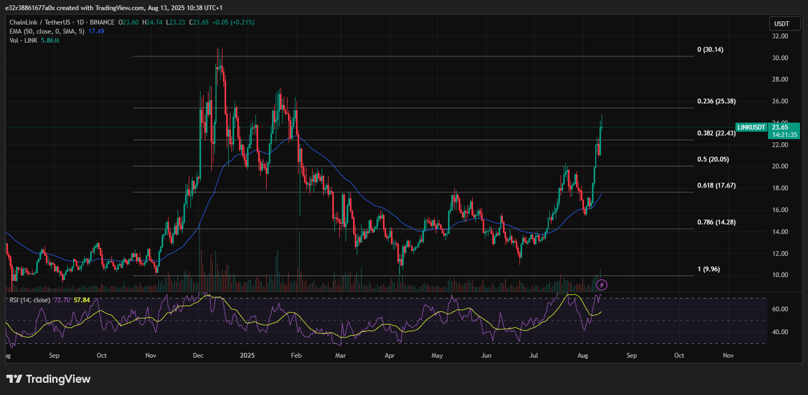Click the Fib label 1 (9.96)
The image size is (808, 395).
pyautogui.click(x=709, y=269)
